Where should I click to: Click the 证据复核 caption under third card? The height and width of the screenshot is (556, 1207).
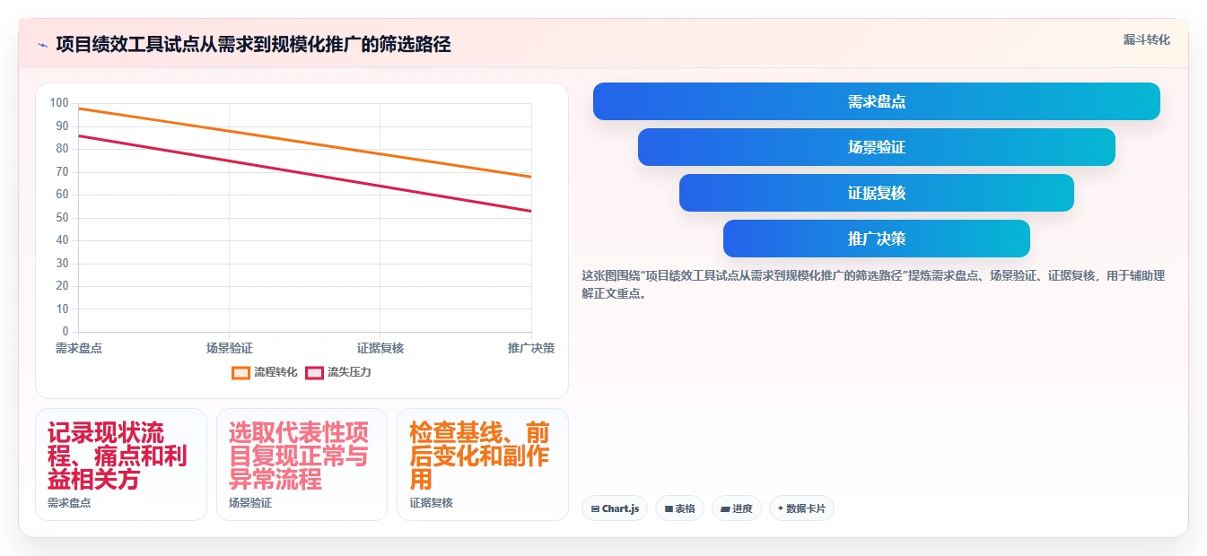coord(432,503)
